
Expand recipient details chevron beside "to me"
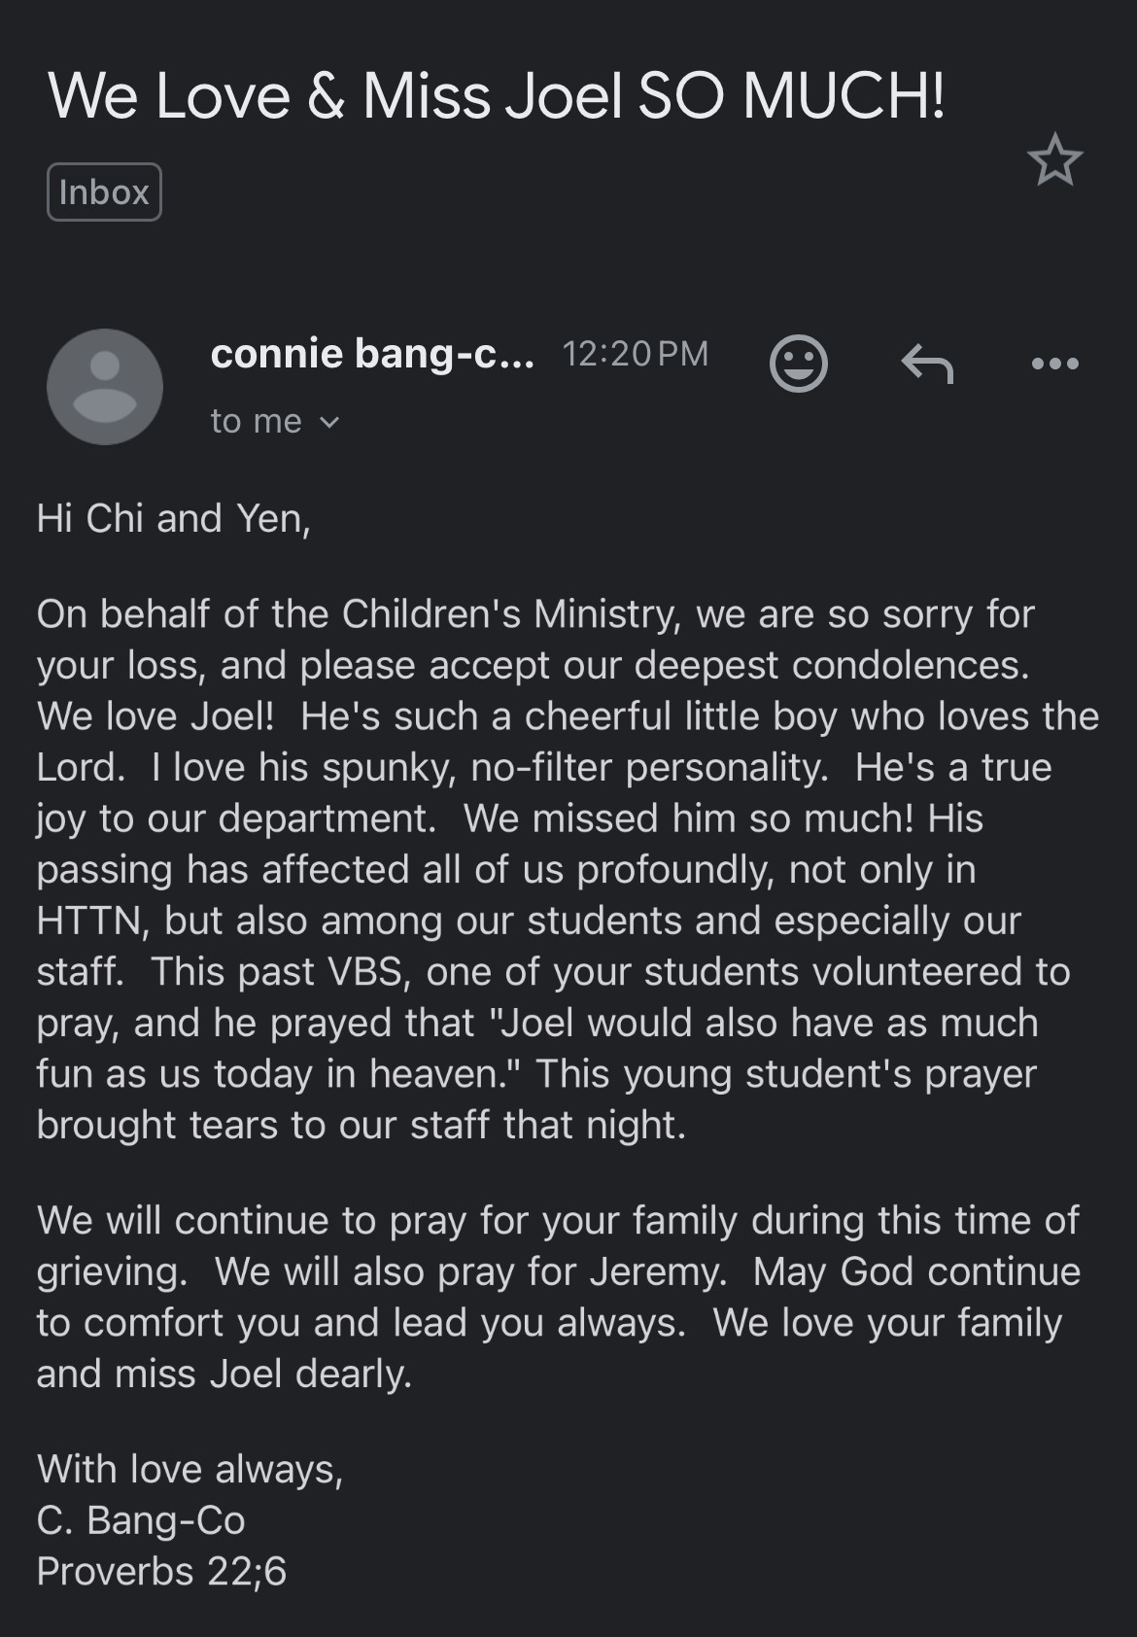click(329, 423)
